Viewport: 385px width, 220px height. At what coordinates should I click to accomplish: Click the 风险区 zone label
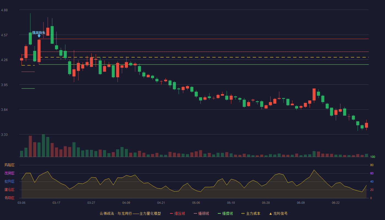click(9, 165)
